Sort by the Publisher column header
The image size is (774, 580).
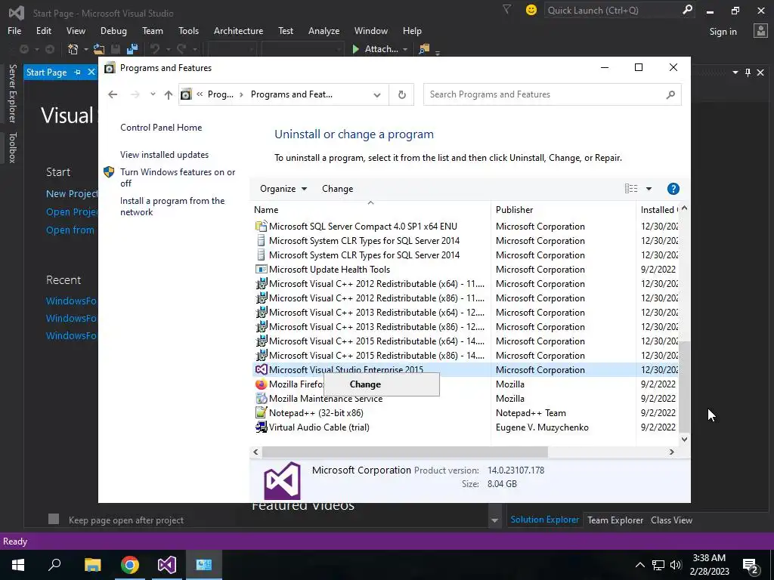pyautogui.click(x=563, y=210)
